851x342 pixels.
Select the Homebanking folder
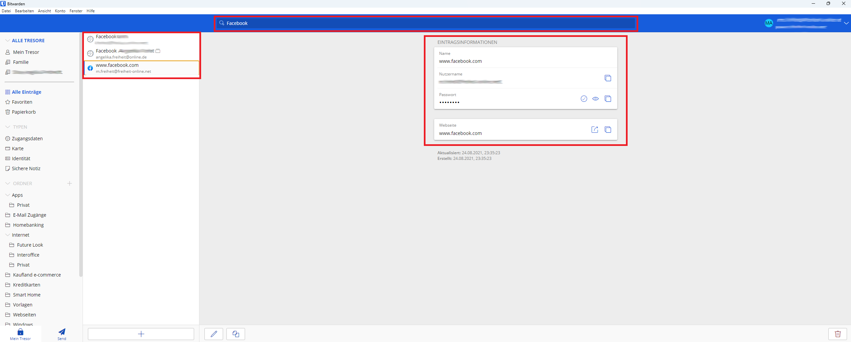(x=28, y=225)
